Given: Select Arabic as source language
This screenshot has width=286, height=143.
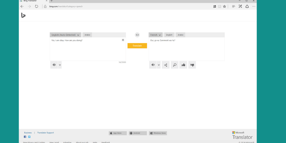Looking at the screenshot, I should (x=87, y=35).
